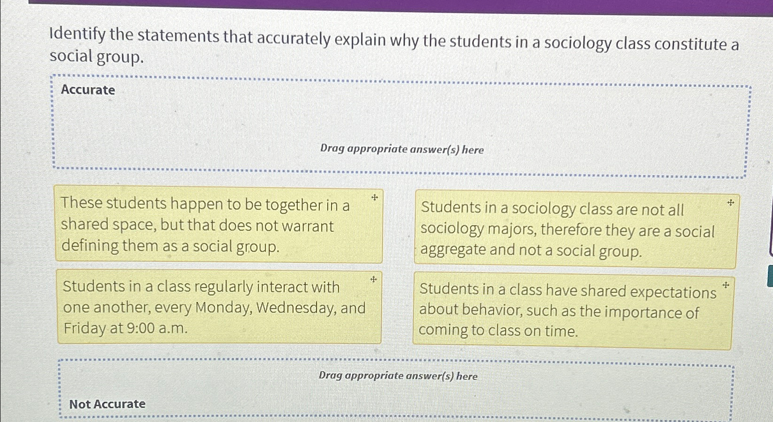Click the upper Drag appropriate answer(s) here text
The image size is (773, 422).
click(403, 149)
